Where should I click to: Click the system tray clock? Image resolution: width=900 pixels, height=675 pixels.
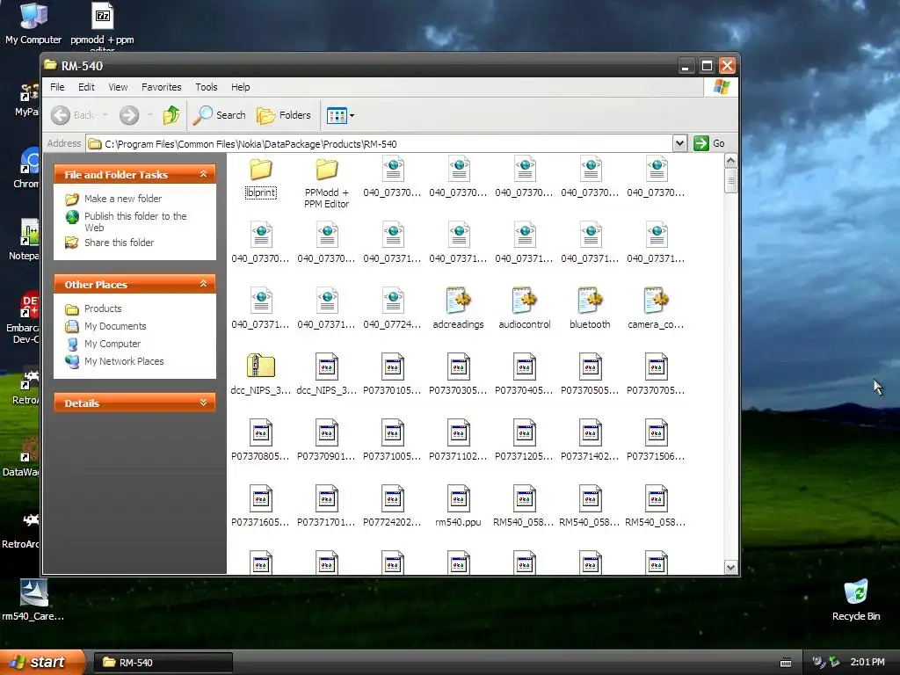[x=867, y=663]
